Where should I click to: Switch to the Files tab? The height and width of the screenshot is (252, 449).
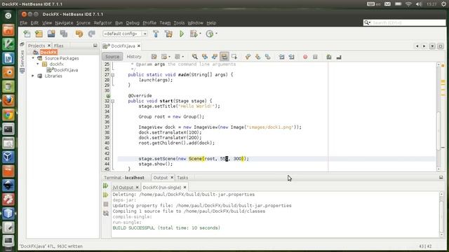pyautogui.click(x=59, y=45)
